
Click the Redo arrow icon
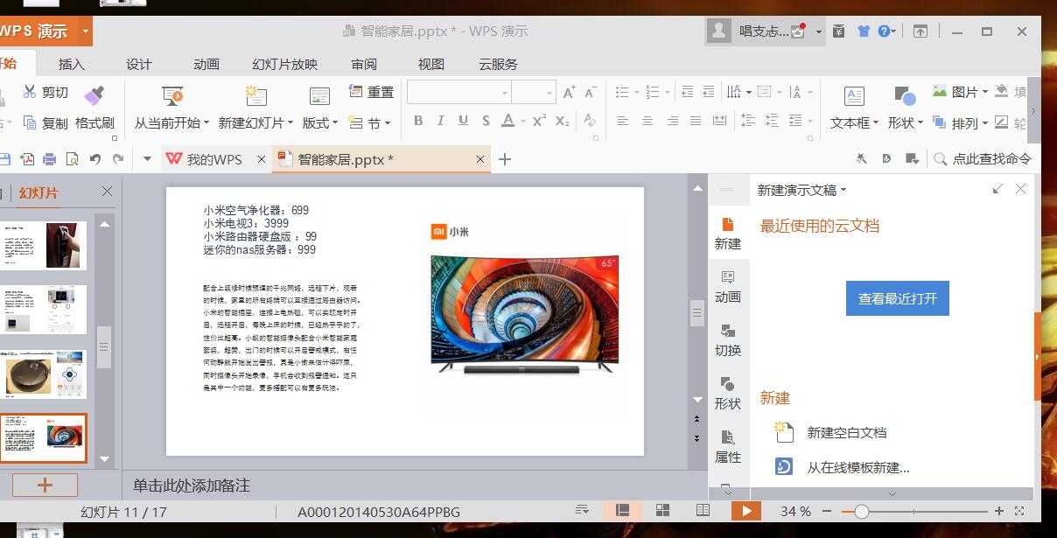(x=117, y=159)
